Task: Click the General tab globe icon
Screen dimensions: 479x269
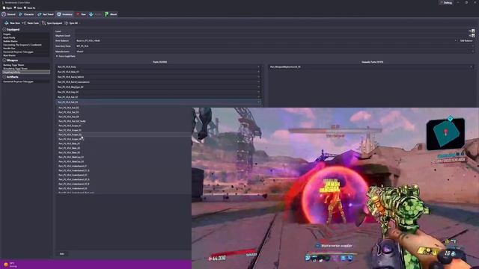Action: pos(4,14)
